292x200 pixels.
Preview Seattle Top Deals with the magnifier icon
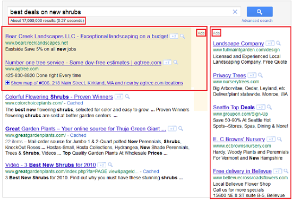coord(269,107)
